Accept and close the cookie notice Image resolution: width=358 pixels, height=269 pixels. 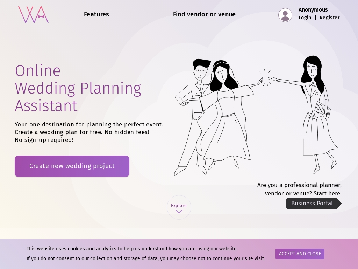pos(300,254)
